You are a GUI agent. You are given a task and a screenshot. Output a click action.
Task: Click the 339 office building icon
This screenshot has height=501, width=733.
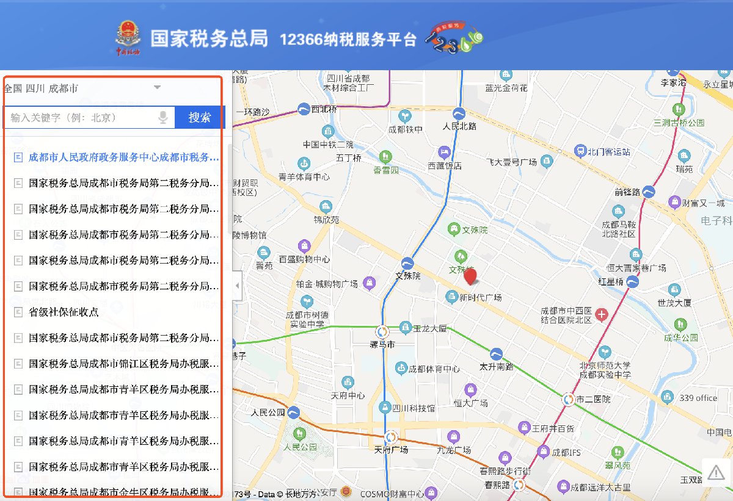[x=668, y=397]
